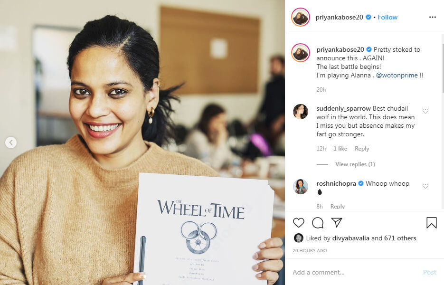Go to previous photo with left arrow
Viewport: 444px width, 285px height.
click(11, 142)
